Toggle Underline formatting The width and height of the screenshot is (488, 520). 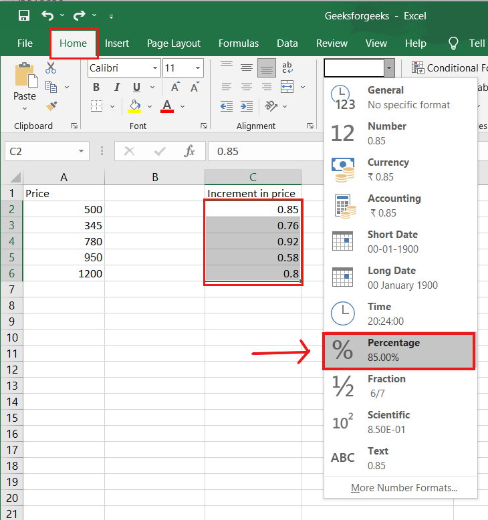136,87
